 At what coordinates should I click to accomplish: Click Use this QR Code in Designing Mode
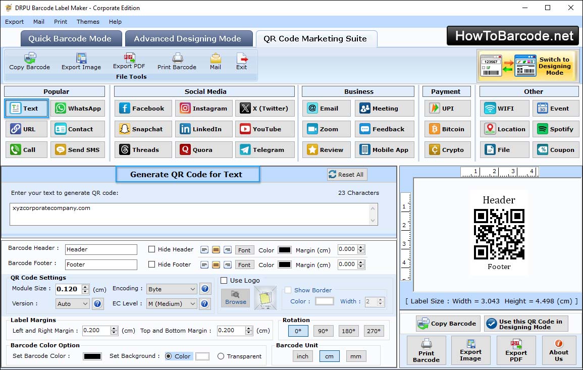click(526, 324)
